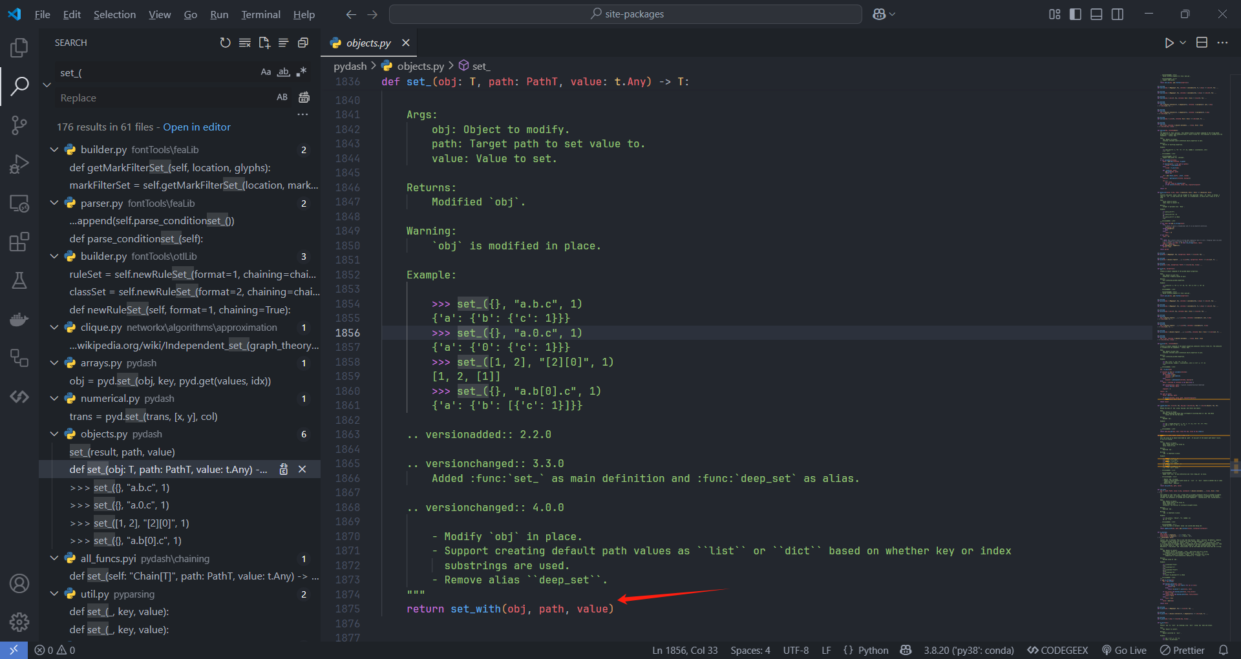Click Go Live in the status bar
The width and height of the screenshot is (1241, 659).
(1124, 650)
